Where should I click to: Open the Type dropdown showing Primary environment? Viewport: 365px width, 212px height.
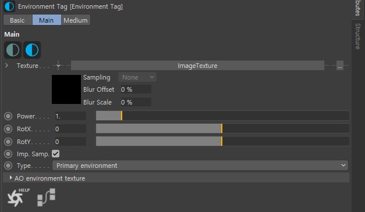pyautogui.click(x=200, y=166)
